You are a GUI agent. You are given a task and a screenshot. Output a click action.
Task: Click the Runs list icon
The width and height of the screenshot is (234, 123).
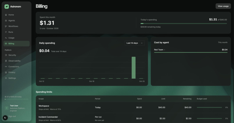(6, 32)
